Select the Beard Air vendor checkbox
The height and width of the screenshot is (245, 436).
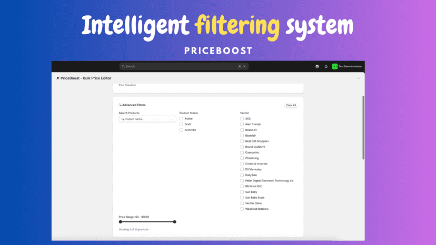point(242,130)
